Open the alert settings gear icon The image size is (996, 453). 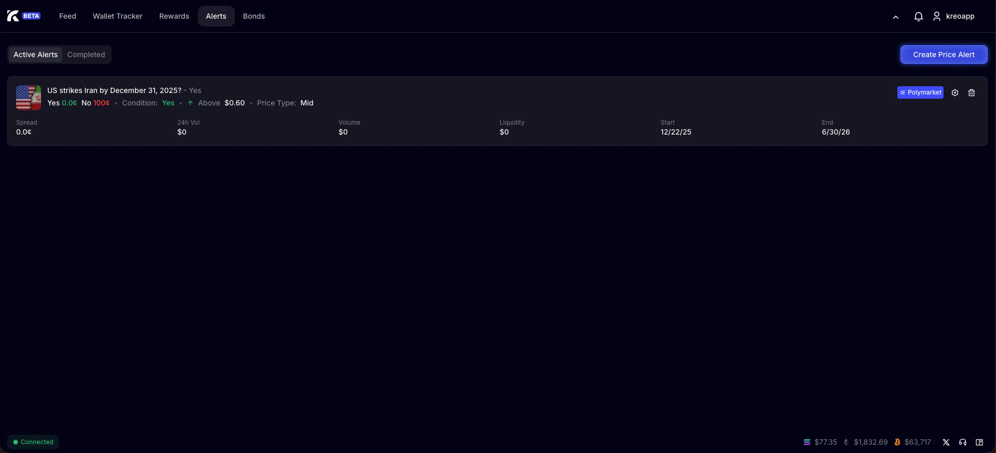[x=955, y=92]
